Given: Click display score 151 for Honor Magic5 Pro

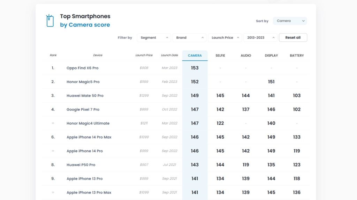Looking at the screenshot, I should tap(271, 82).
